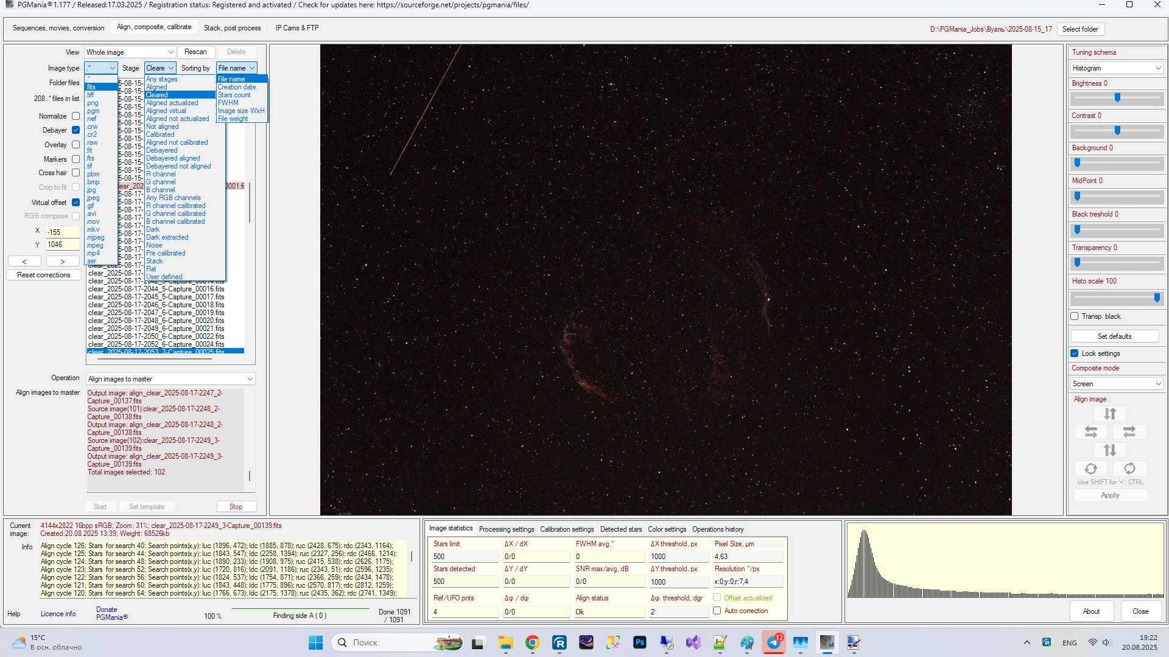Image resolution: width=1169 pixels, height=657 pixels.
Task: Open the IP Cams & FTP tab
Action: coord(297,28)
